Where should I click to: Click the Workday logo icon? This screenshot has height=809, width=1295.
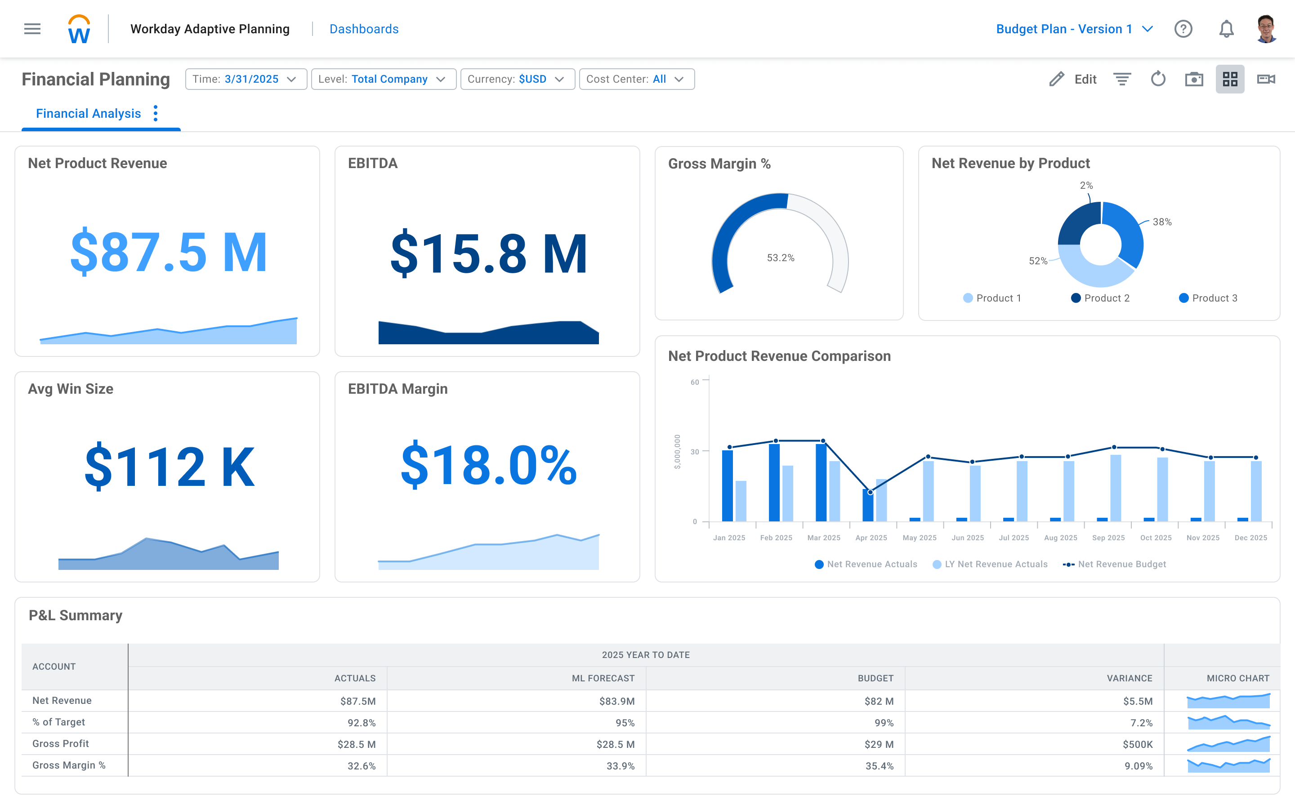(x=78, y=29)
